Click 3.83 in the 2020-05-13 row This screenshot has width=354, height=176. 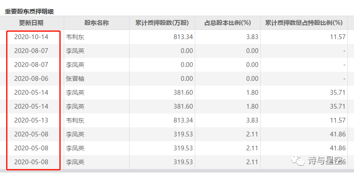tap(252, 120)
